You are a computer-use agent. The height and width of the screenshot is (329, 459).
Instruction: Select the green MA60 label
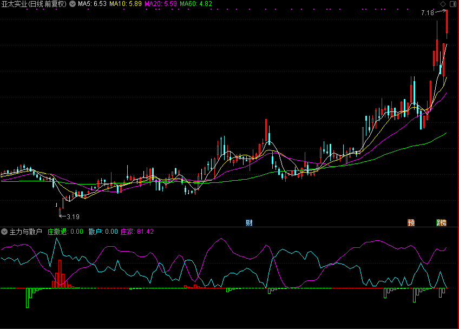tap(195, 4)
